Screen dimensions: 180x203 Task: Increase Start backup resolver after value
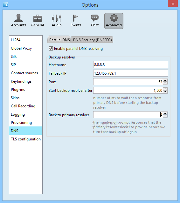165,89
